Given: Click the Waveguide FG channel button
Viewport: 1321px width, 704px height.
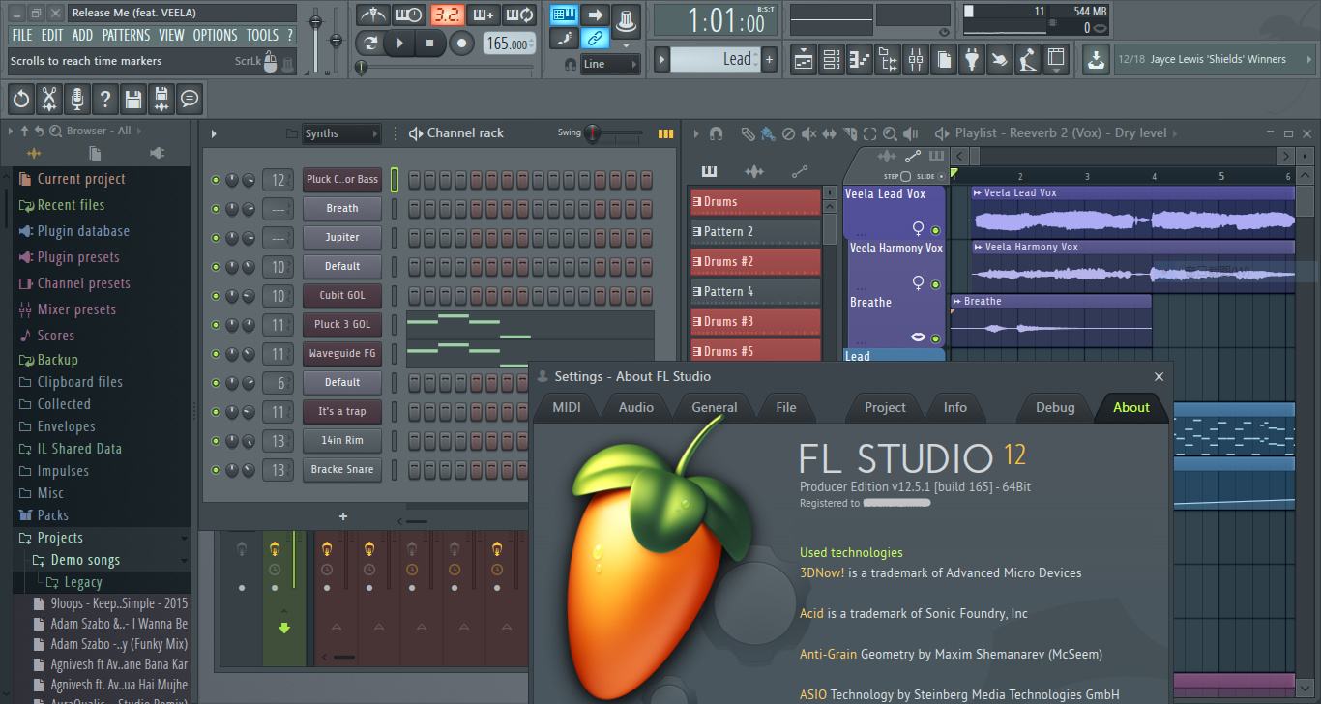Looking at the screenshot, I should click(342, 353).
